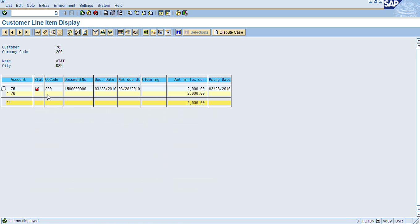Focus the transaction command field
This screenshot has height=224, width=420.
33,13
